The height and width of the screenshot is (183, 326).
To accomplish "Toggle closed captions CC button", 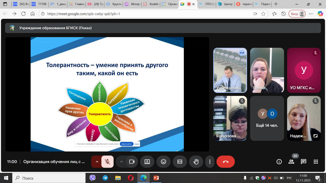I will point(180,162).
